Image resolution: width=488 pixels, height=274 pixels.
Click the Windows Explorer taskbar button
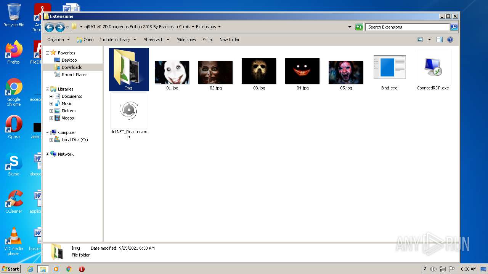(x=43, y=269)
